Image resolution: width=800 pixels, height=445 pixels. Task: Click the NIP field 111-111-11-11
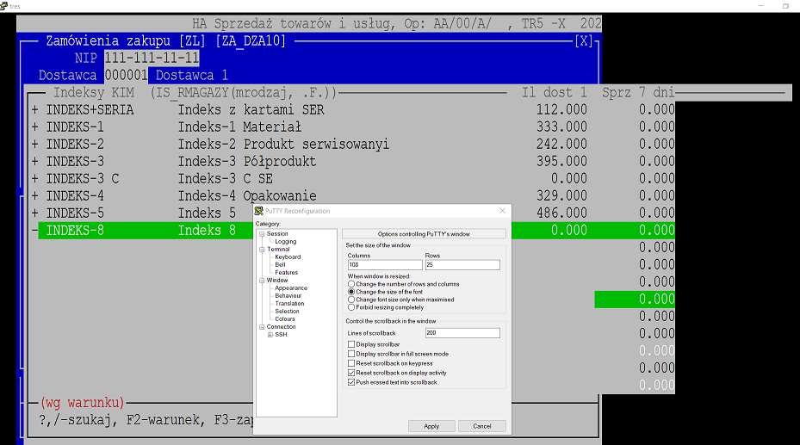152,59
